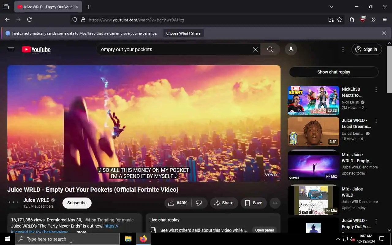Toggle picture-in-picture icon in address bar

tap(331, 20)
